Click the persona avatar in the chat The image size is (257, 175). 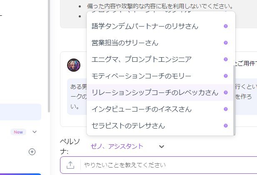pyautogui.click(x=74, y=65)
